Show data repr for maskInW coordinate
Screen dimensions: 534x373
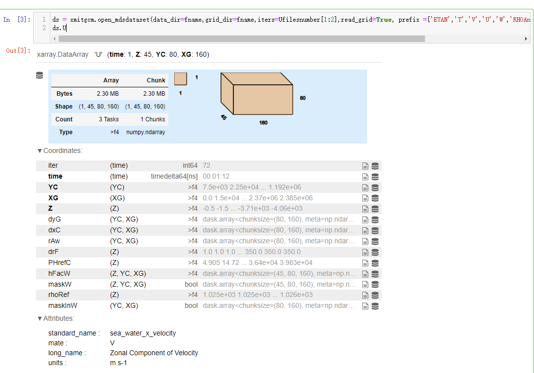tap(375, 306)
